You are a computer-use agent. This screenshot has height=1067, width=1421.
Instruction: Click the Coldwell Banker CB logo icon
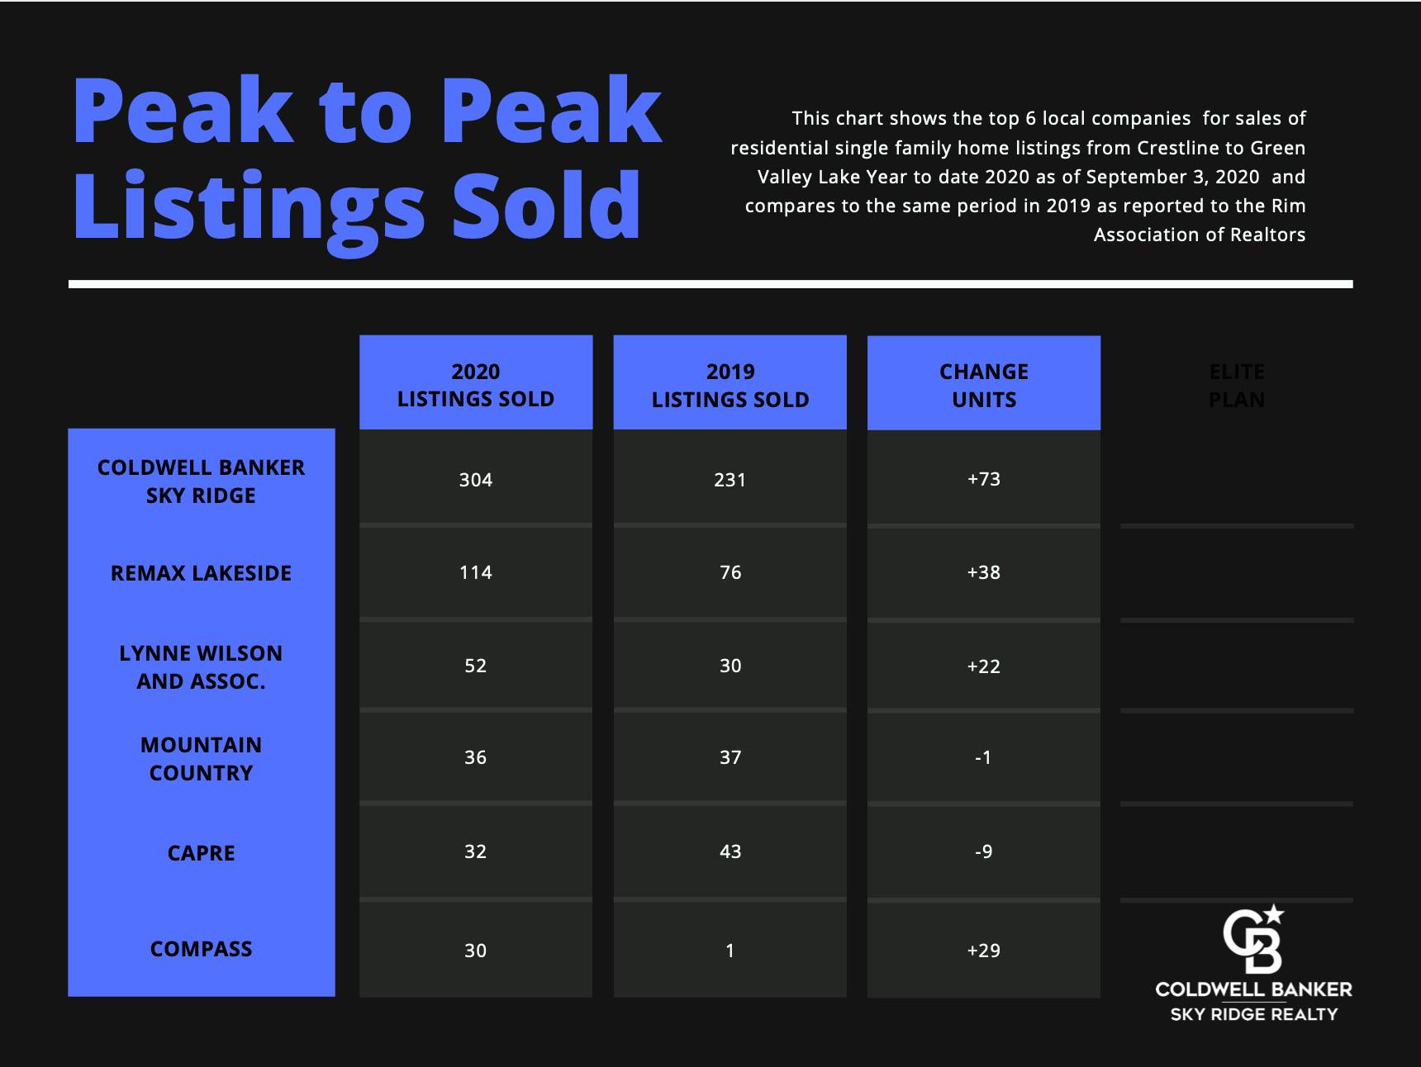pyautogui.click(x=1253, y=939)
